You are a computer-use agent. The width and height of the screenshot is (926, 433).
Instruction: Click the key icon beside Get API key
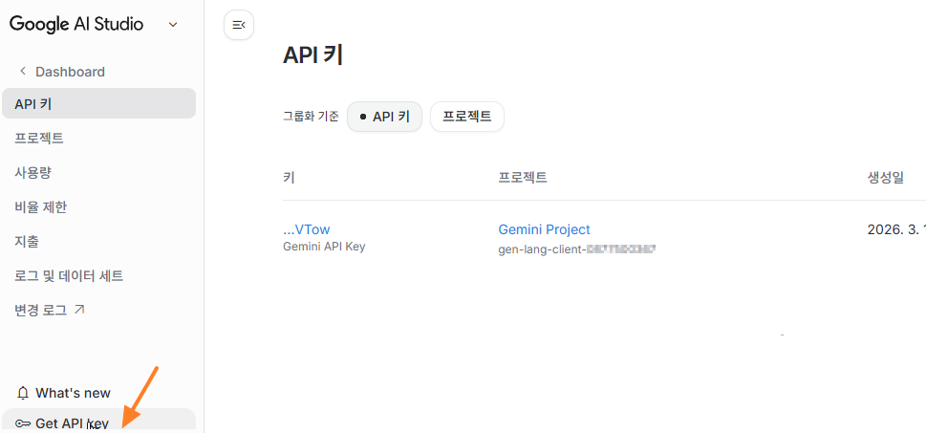pyautogui.click(x=23, y=422)
